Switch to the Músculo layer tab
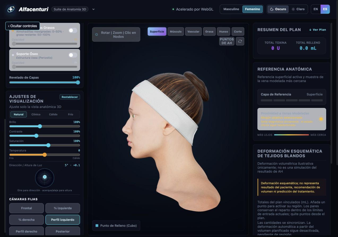Viewport: 338px width, 237px height. coord(176,31)
